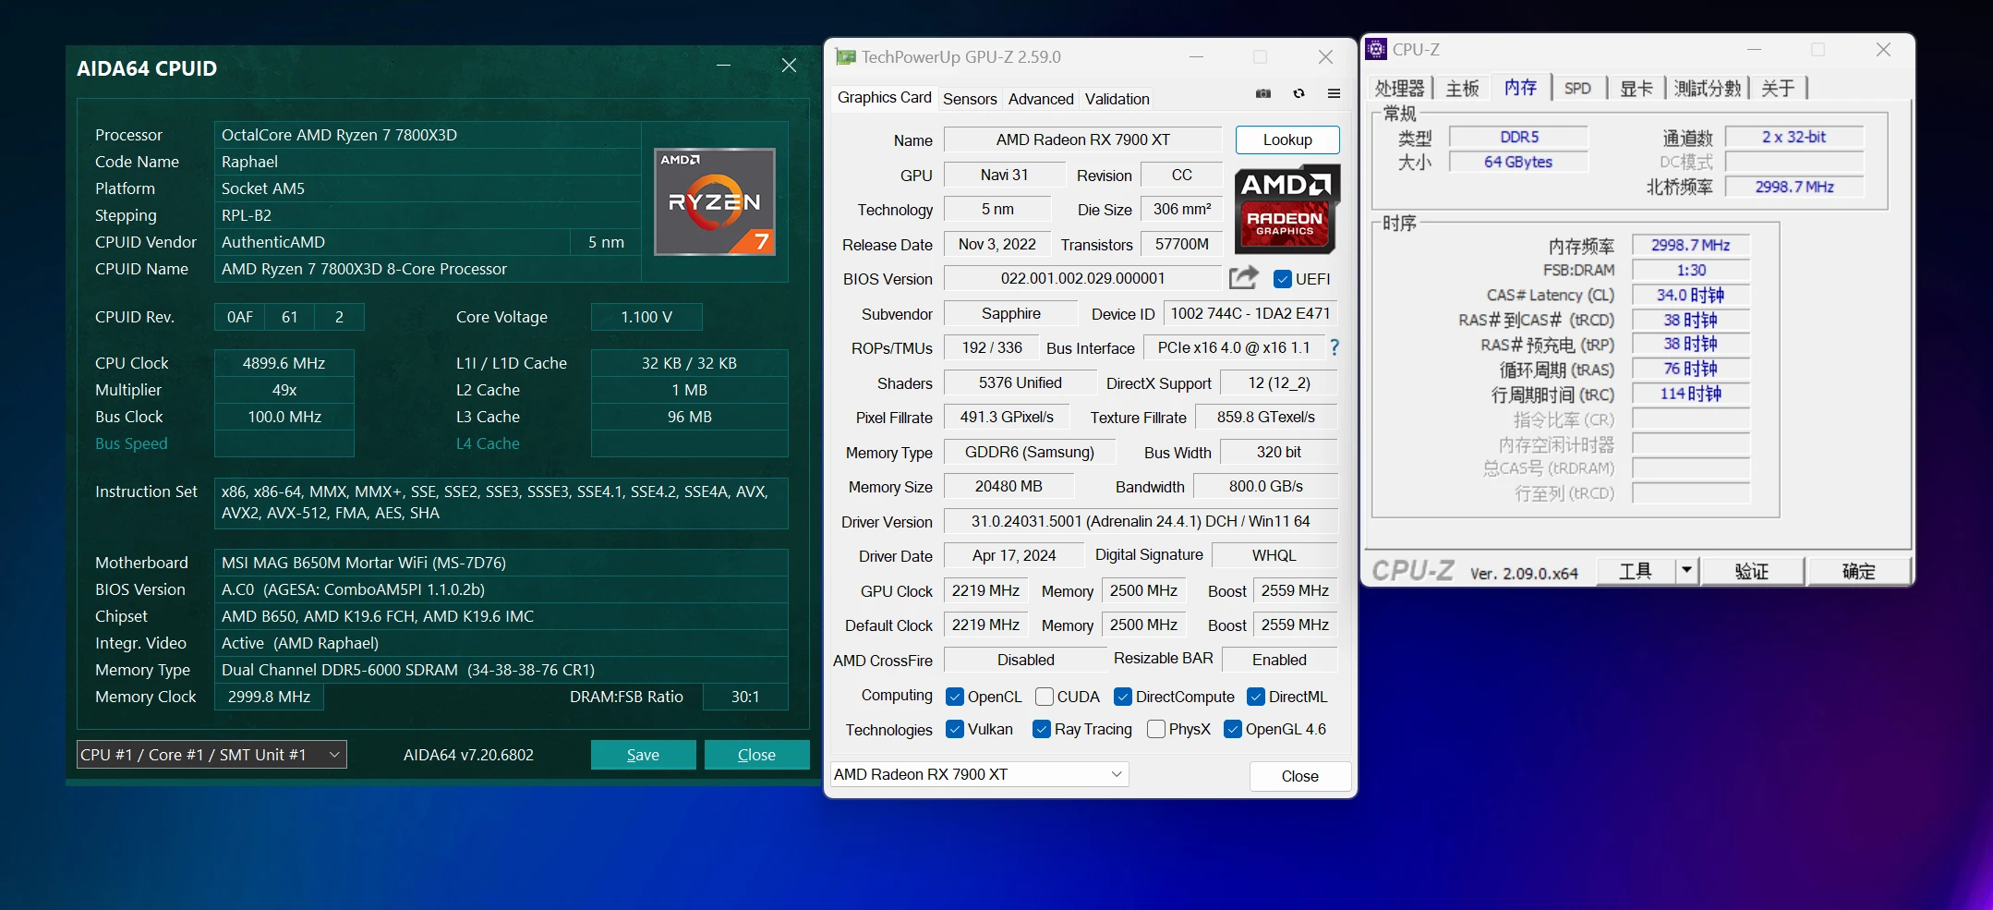Click the Core Voltage value 1.100 V
The image size is (1993, 910).
click(x=646, y=317)
